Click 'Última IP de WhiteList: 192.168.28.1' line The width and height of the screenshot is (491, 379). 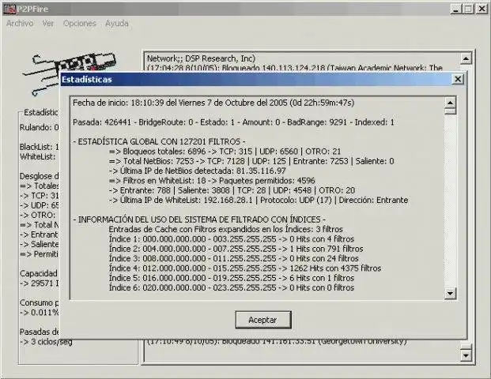pos(259,200)
